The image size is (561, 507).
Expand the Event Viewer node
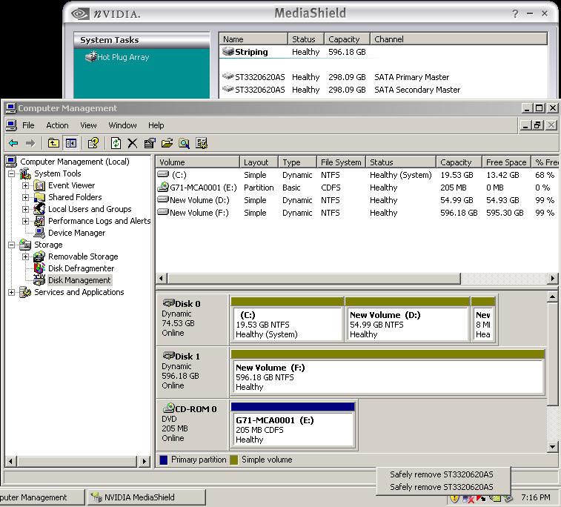pos(25,186)
